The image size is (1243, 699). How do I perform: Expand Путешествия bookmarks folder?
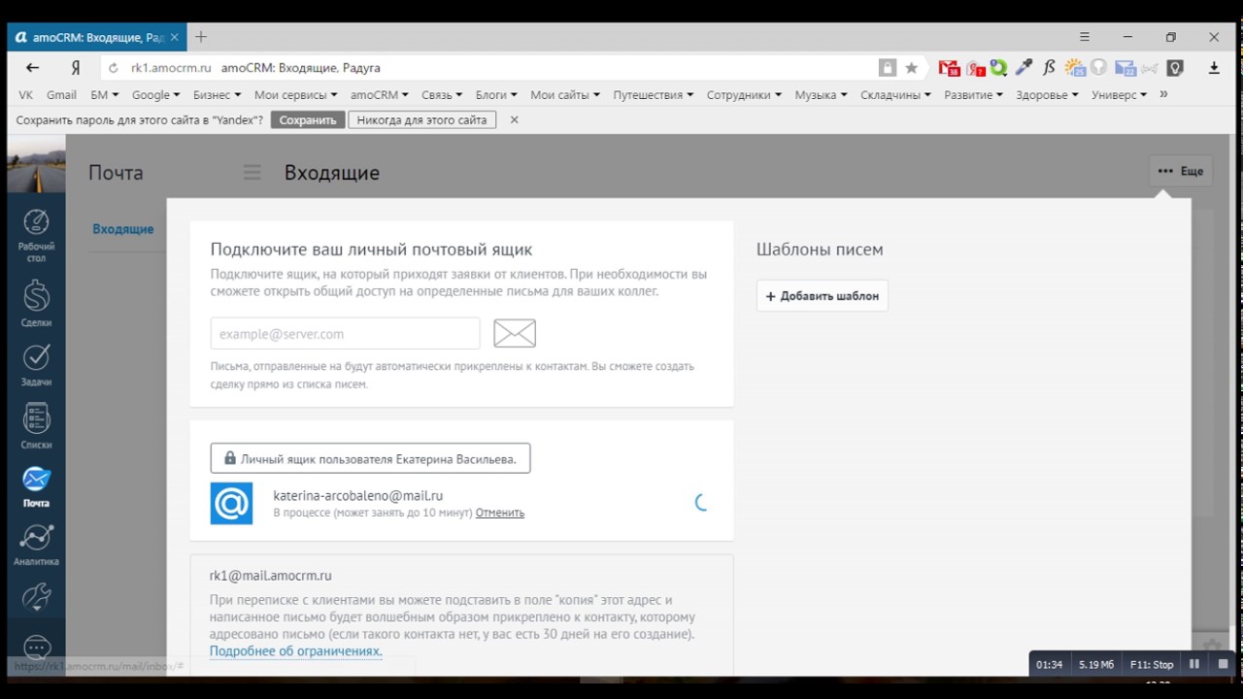pyautogui.click(x=653, y=95)
